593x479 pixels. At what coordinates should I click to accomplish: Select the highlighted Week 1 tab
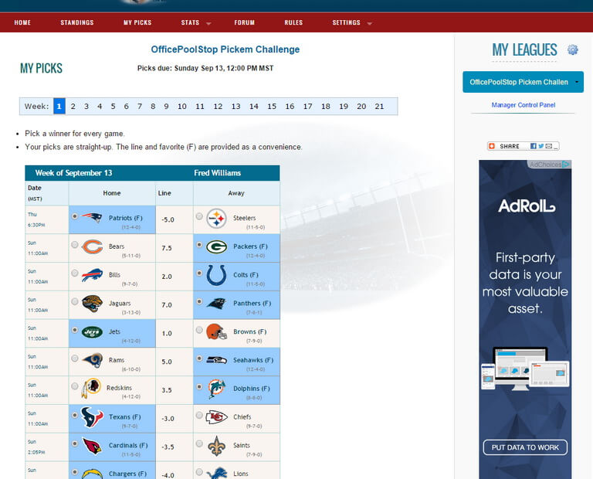point(59,107)
